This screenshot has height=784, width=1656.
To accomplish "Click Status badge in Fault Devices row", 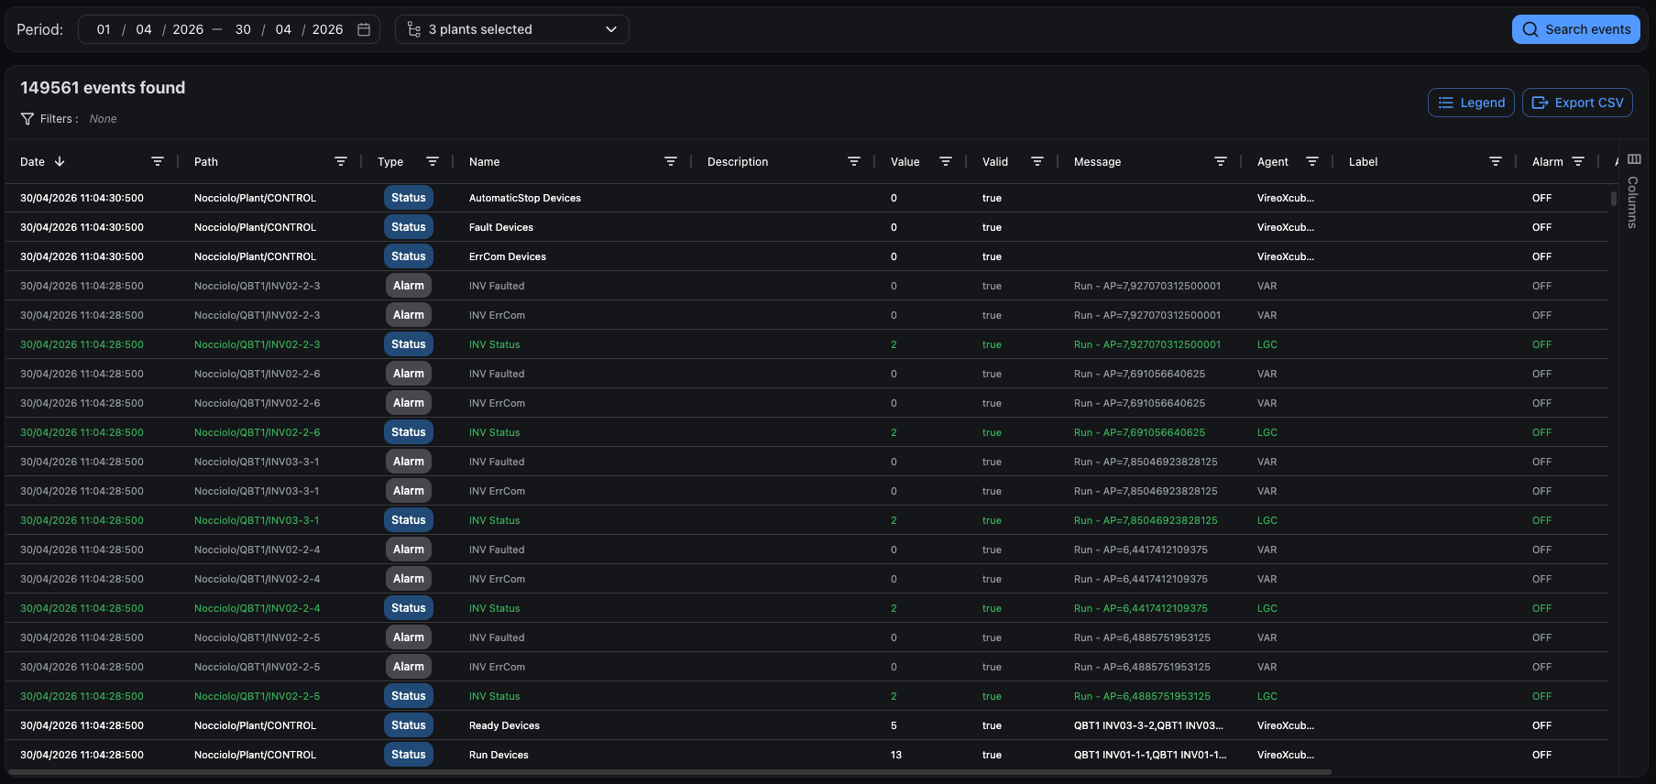I will point(409,227).
